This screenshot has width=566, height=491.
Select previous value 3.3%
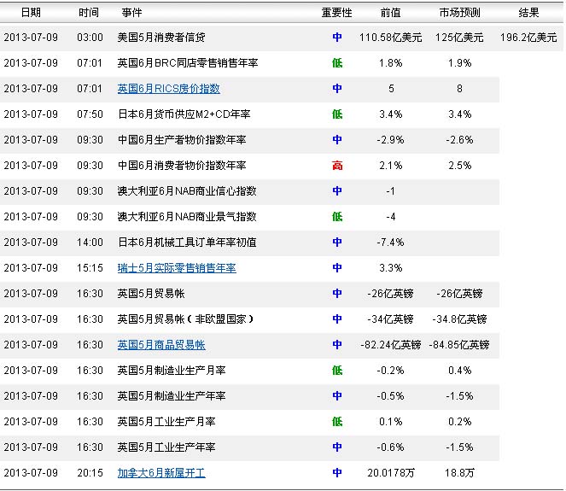(391, 268)
